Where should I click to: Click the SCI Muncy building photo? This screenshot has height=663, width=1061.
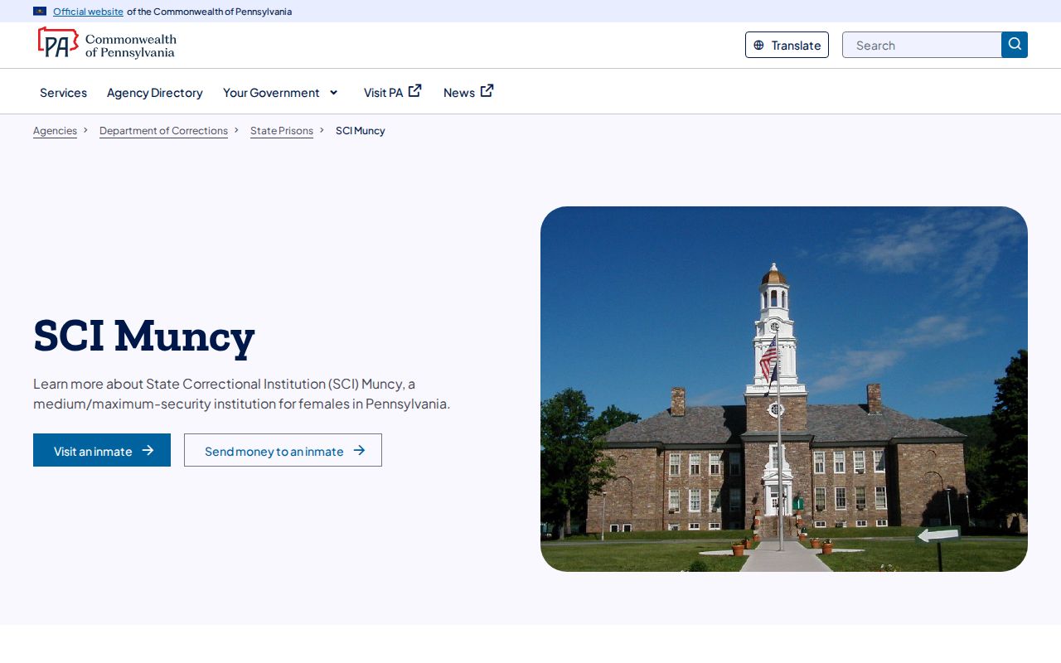coord(784,389)
